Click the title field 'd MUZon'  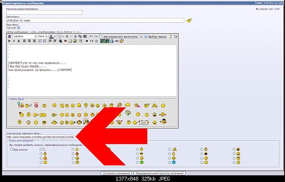pos(95,20)
